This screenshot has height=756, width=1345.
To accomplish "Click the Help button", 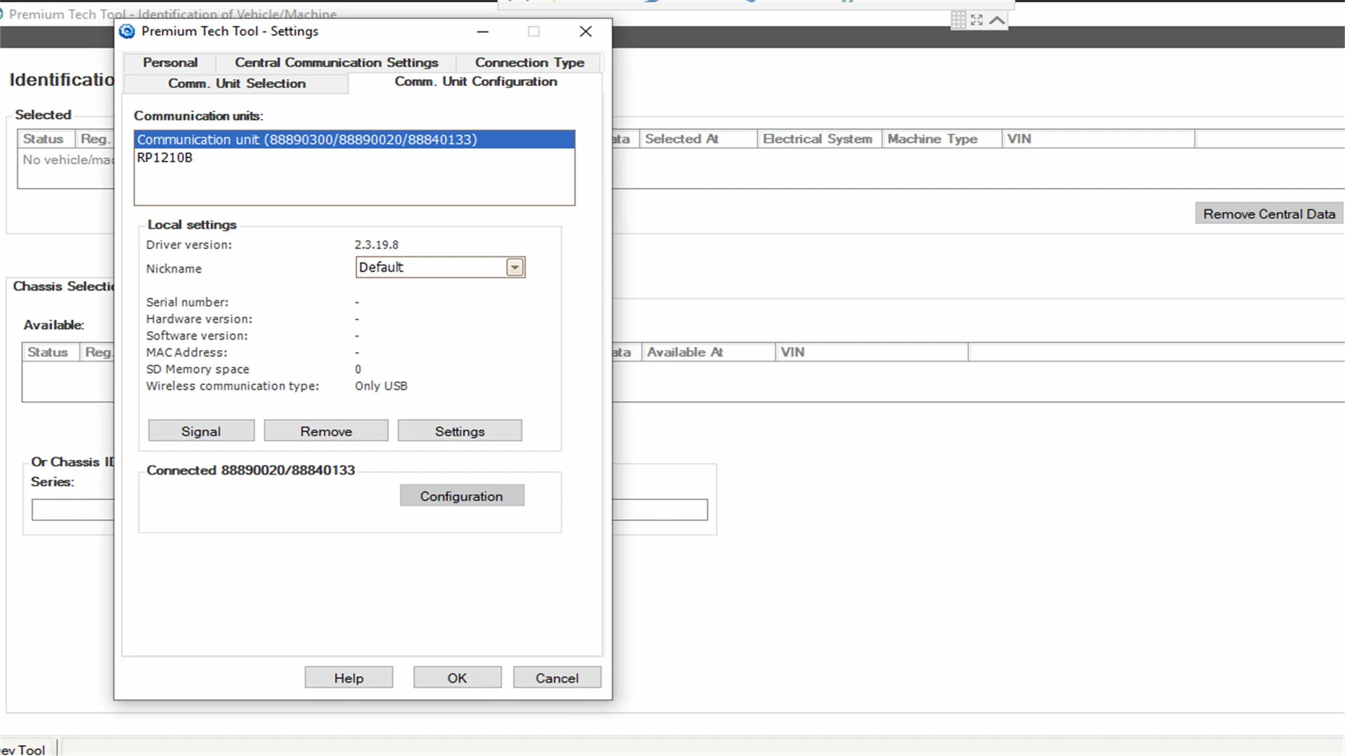I will (x=349, y=678).
